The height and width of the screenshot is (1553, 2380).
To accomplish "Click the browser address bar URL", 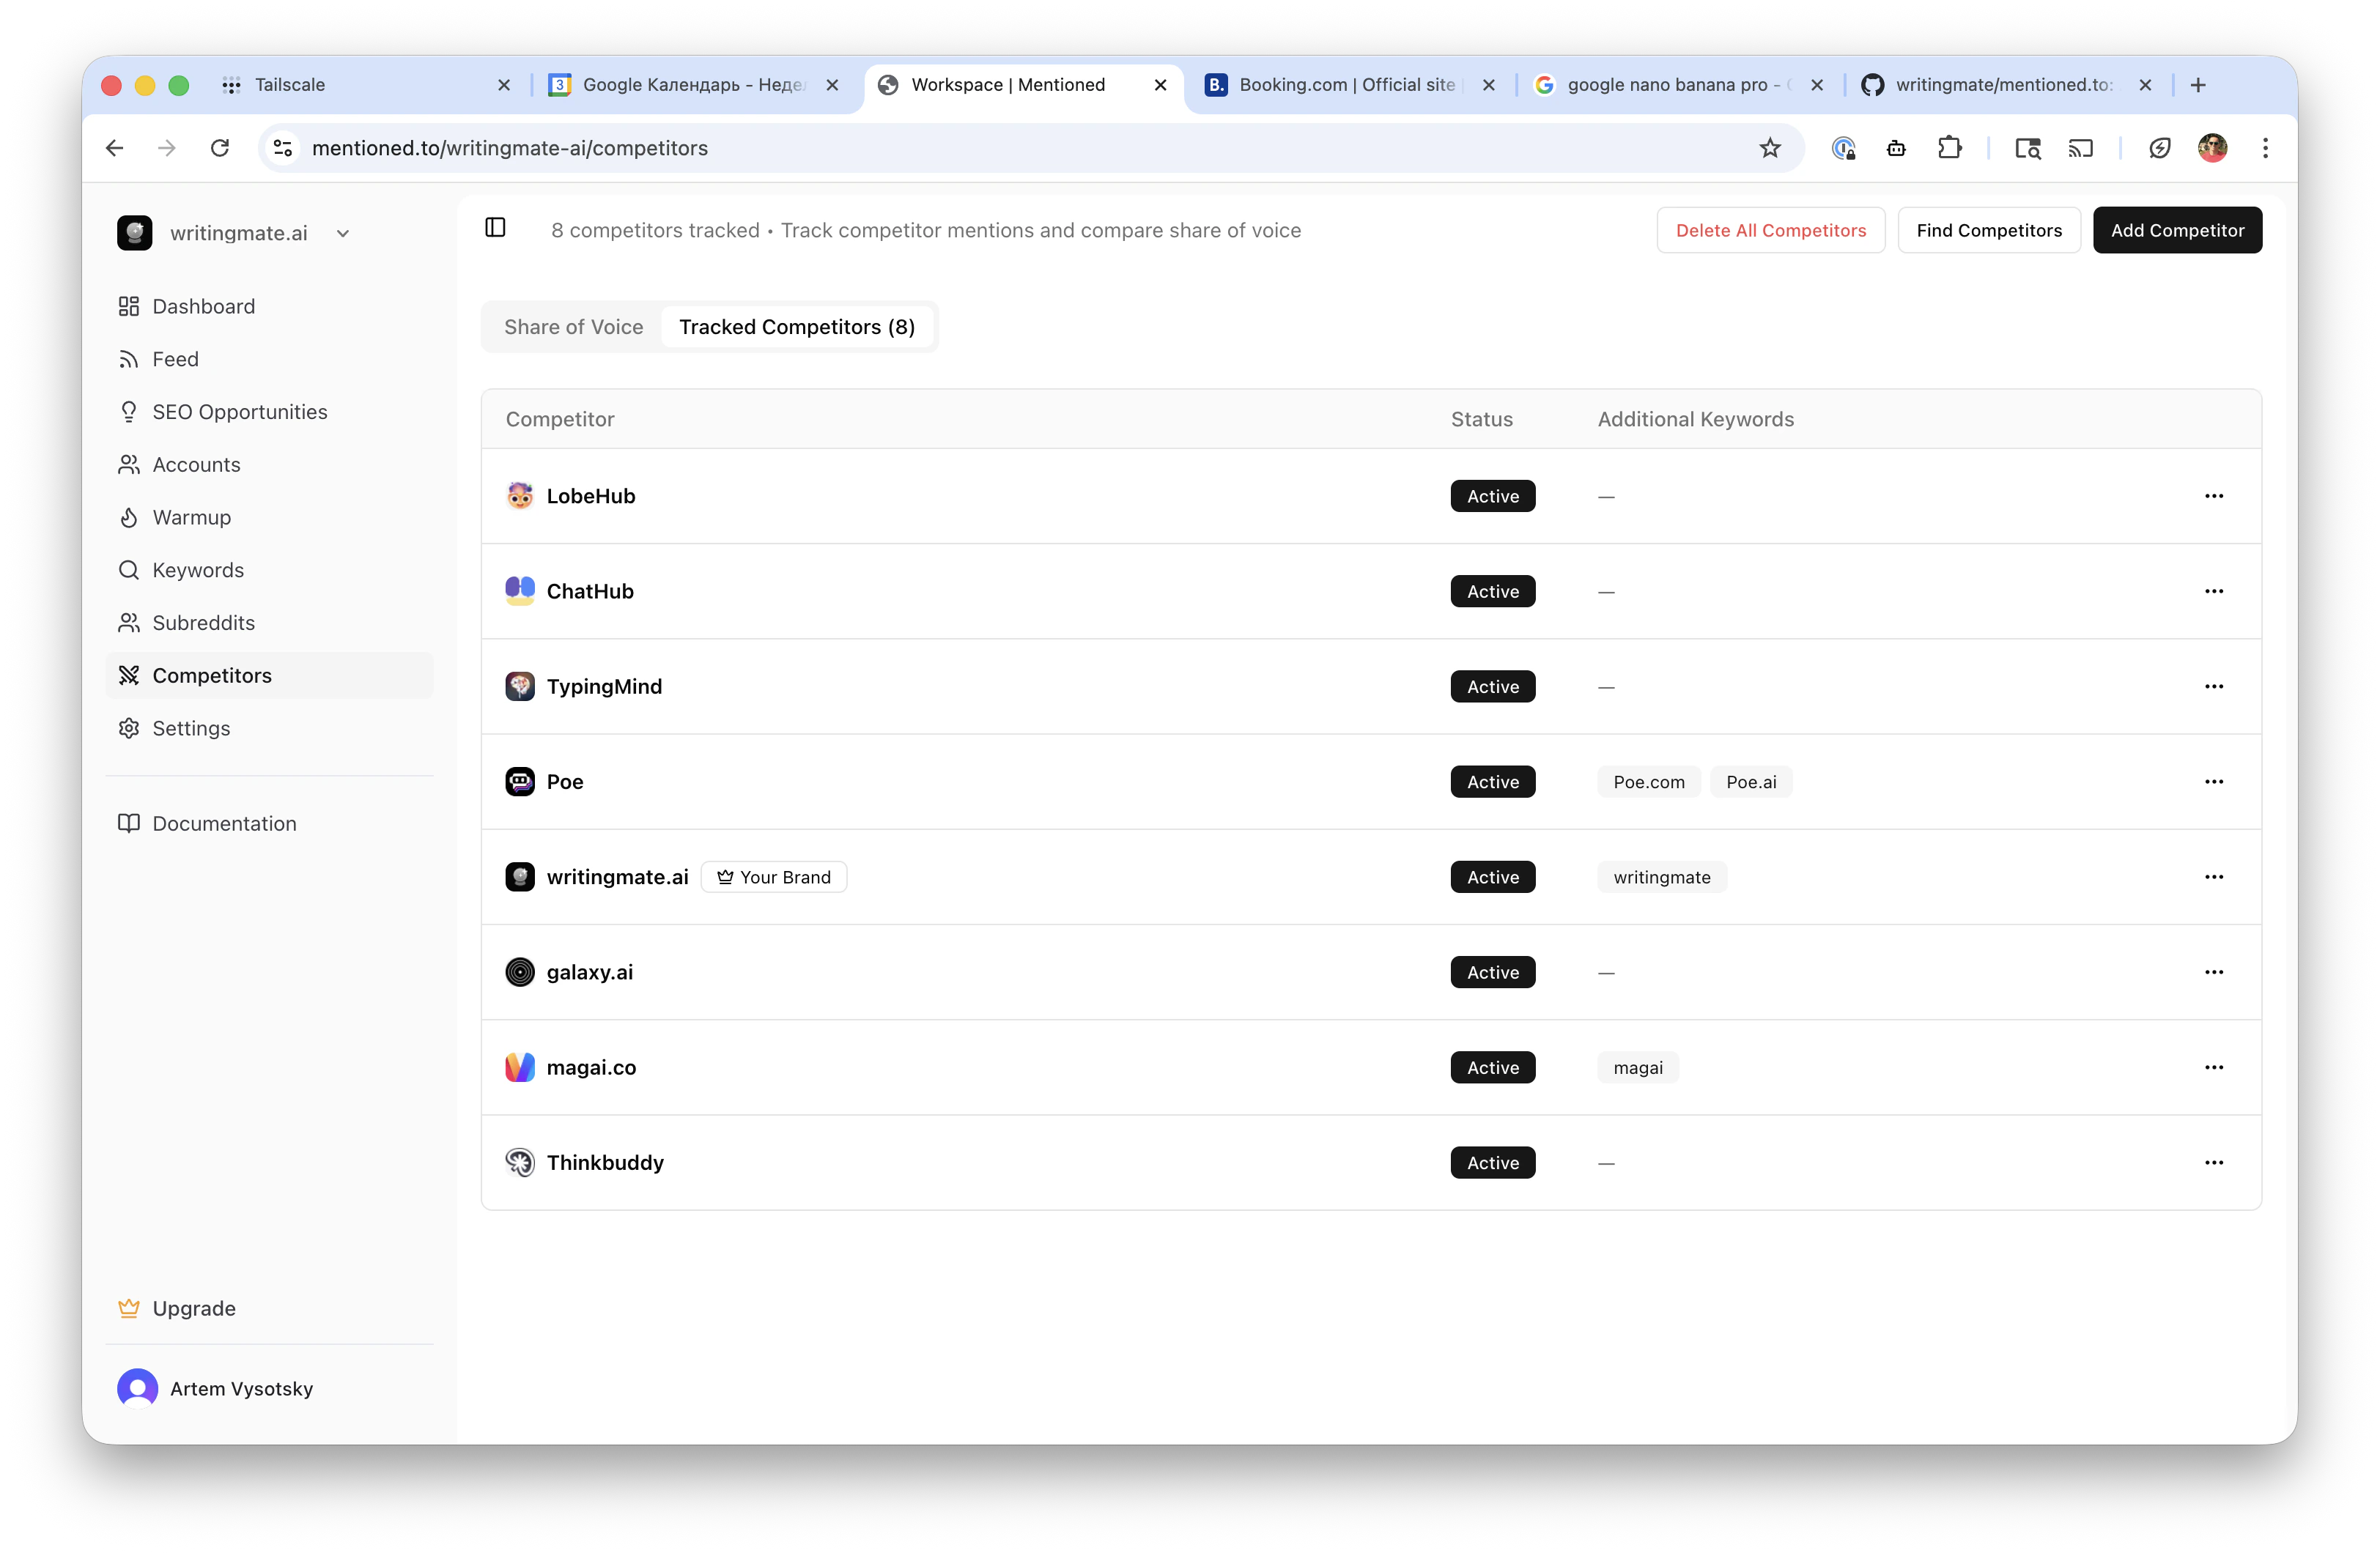I will coord(509,148).
